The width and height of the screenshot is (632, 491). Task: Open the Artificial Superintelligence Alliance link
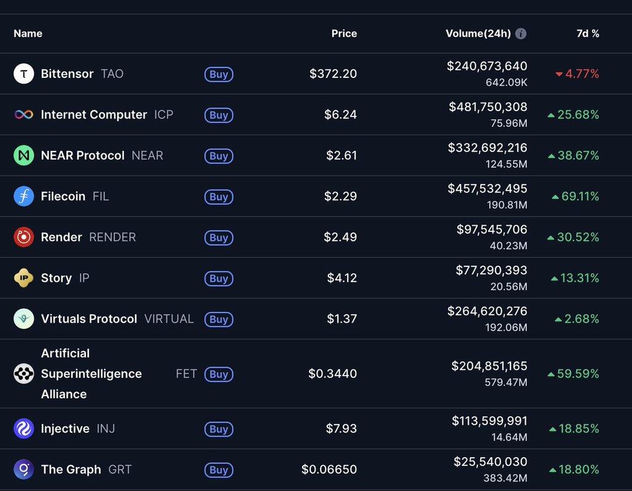coord(91,374)
